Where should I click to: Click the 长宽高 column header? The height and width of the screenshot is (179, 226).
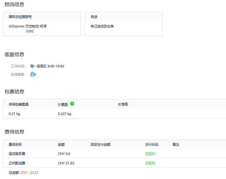coord(123,105)
